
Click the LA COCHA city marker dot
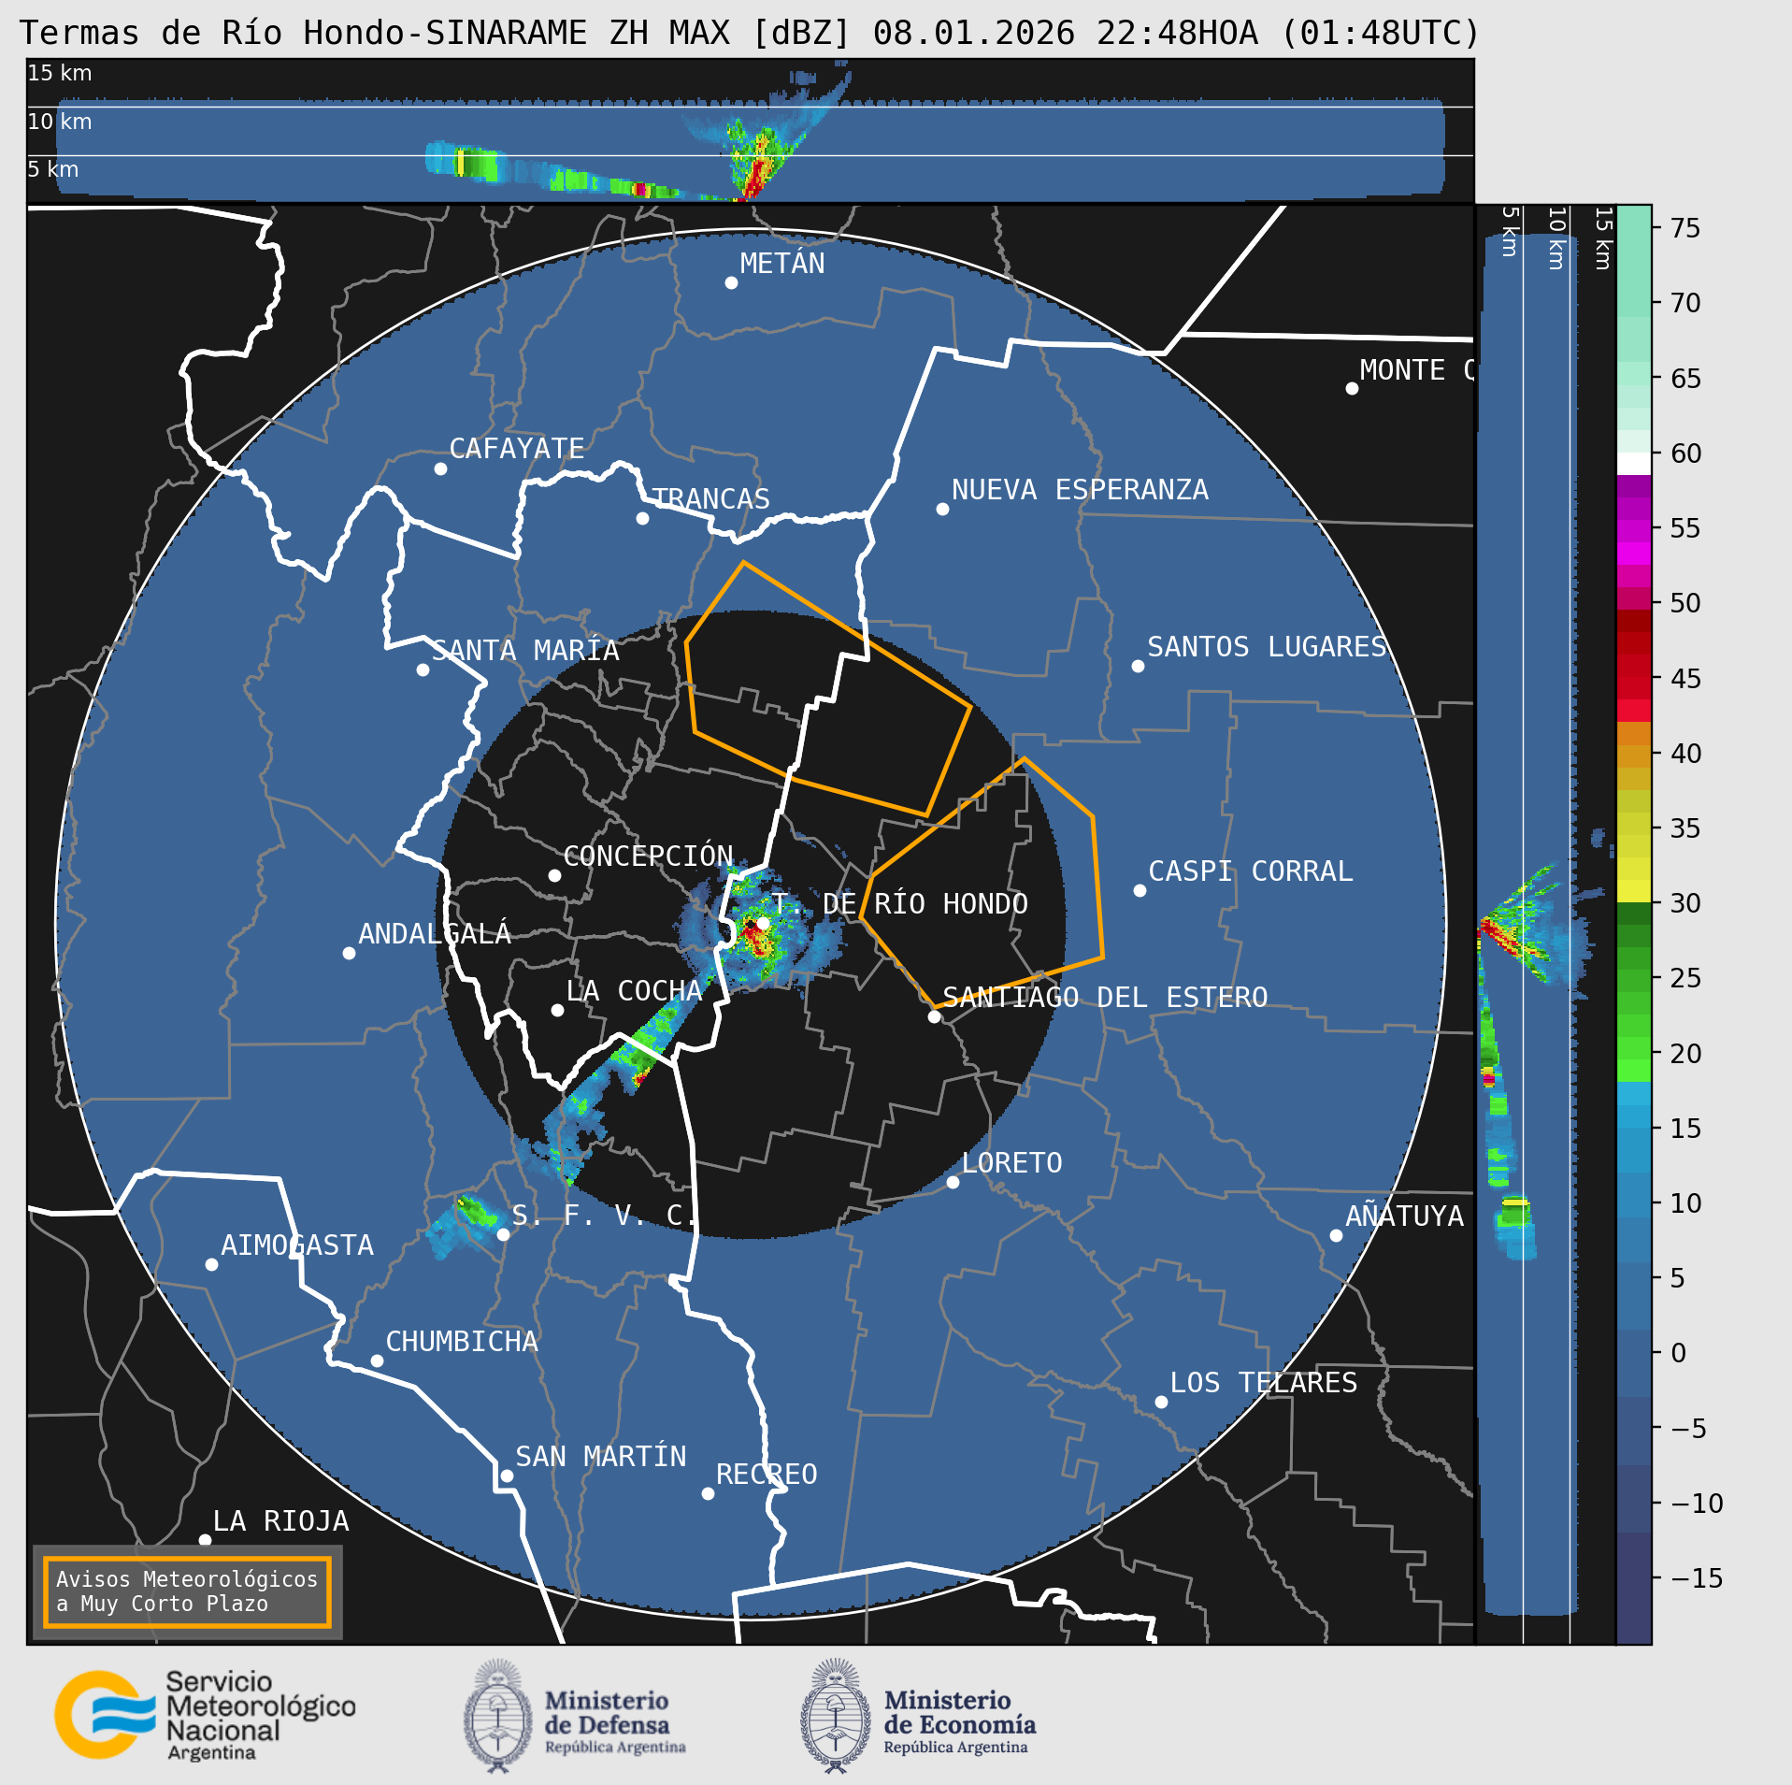tap(557, 1010)
